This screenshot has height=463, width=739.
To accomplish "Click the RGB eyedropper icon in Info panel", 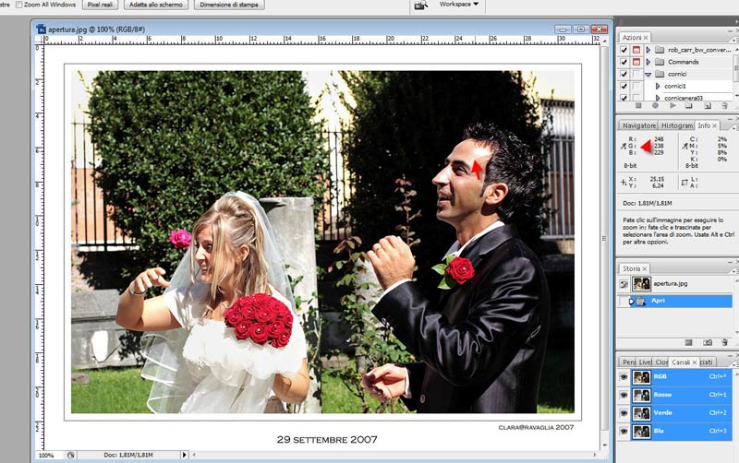I will 623,147.
